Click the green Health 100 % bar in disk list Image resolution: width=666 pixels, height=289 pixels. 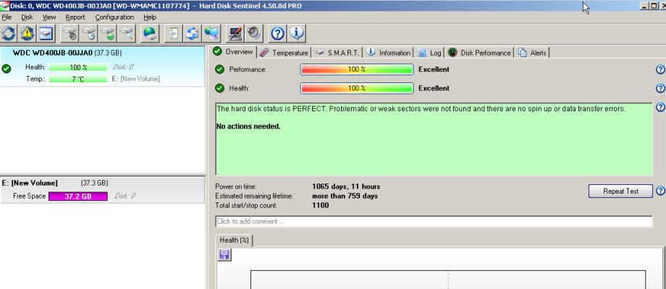[77, 67]
